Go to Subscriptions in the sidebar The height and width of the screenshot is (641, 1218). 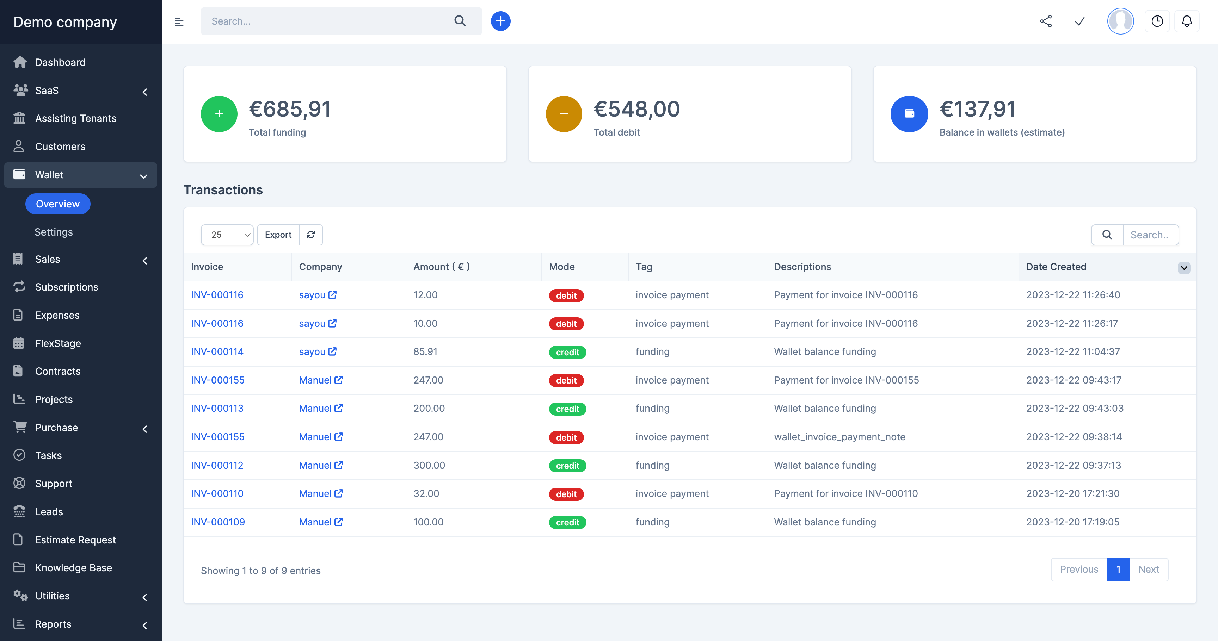(67, 287)
